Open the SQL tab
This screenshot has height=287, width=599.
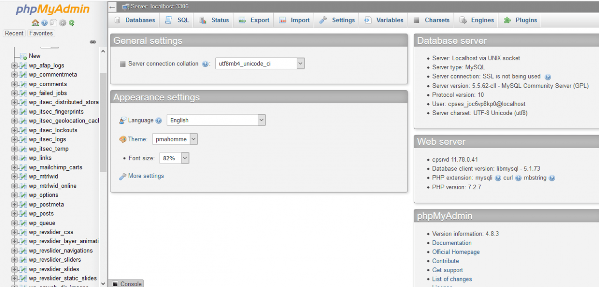(177, 20)
